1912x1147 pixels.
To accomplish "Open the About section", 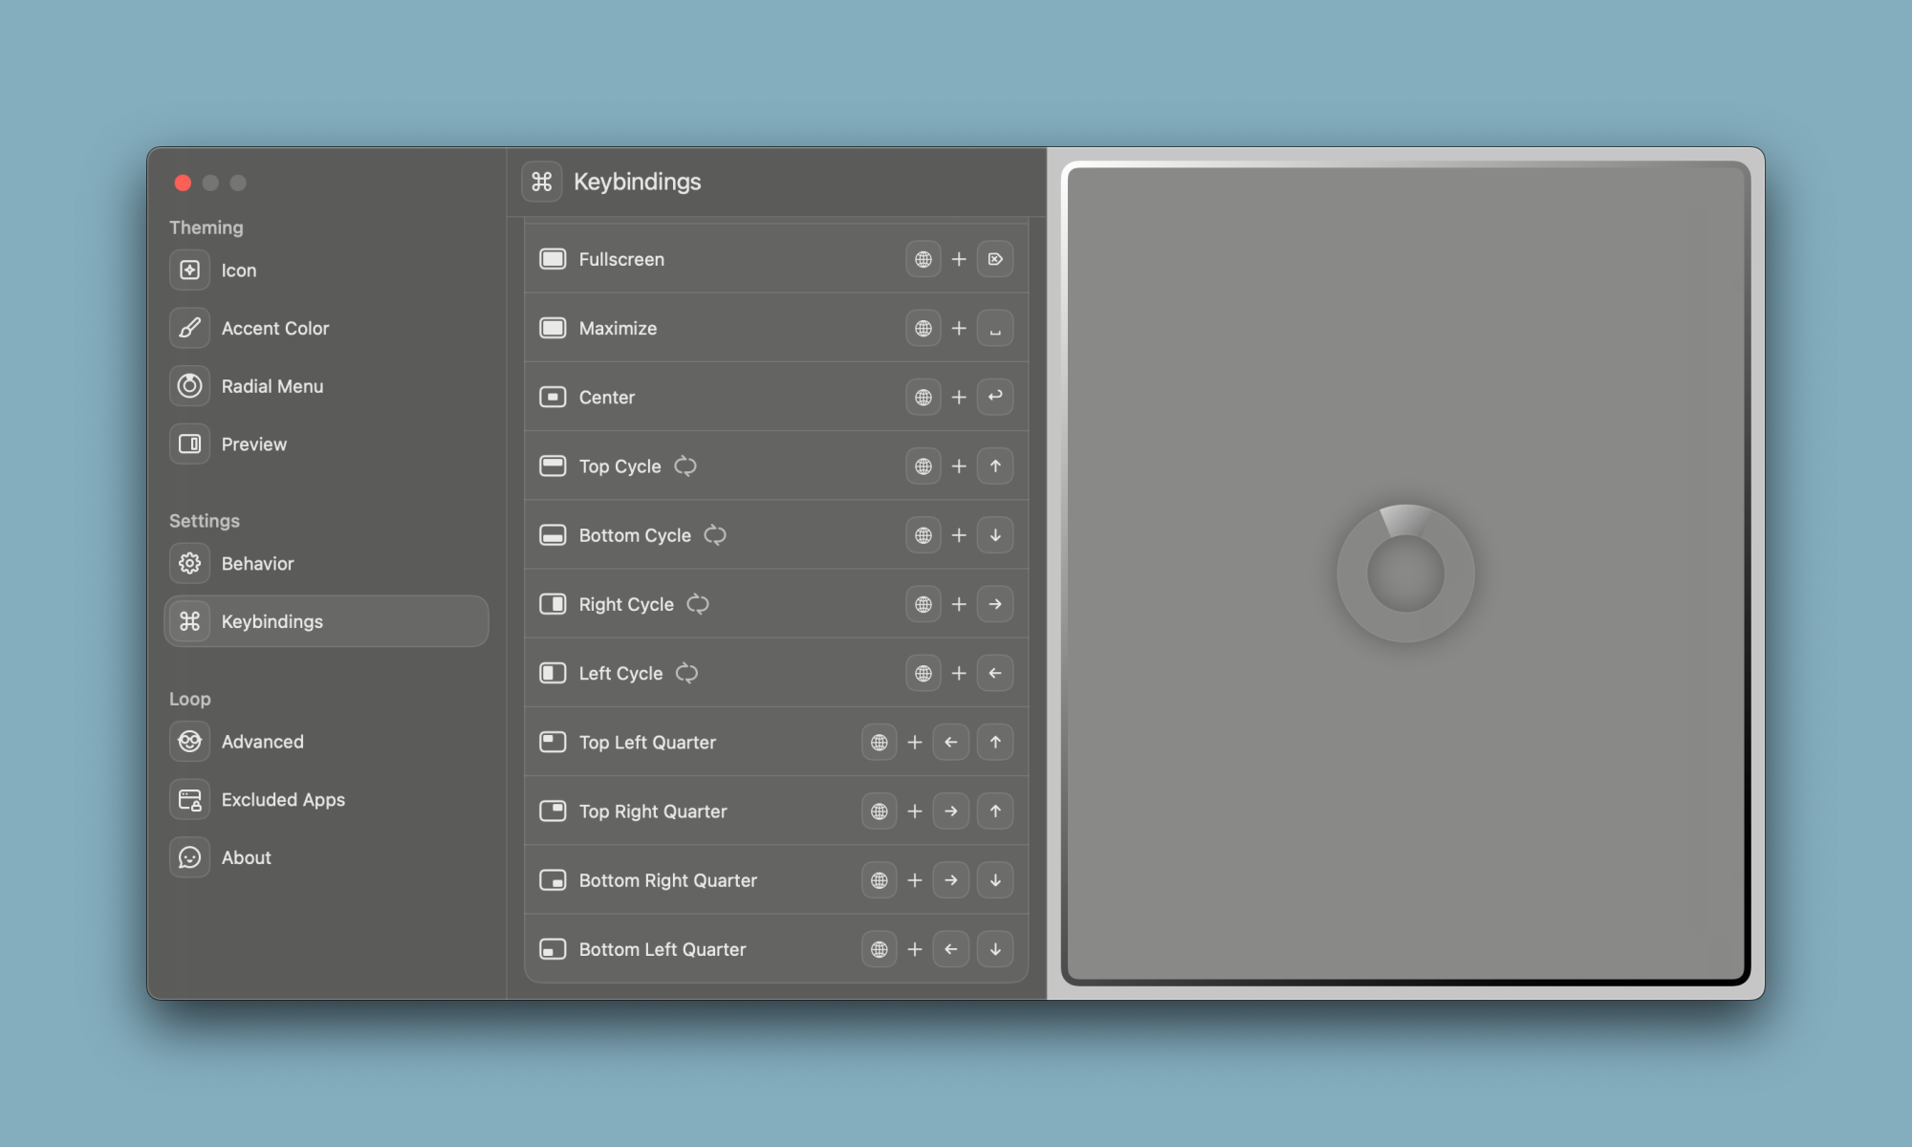I will coord(246,856).
